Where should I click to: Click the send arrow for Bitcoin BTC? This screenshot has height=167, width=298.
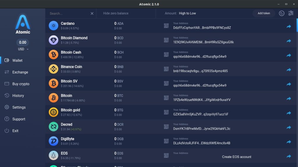289,99
